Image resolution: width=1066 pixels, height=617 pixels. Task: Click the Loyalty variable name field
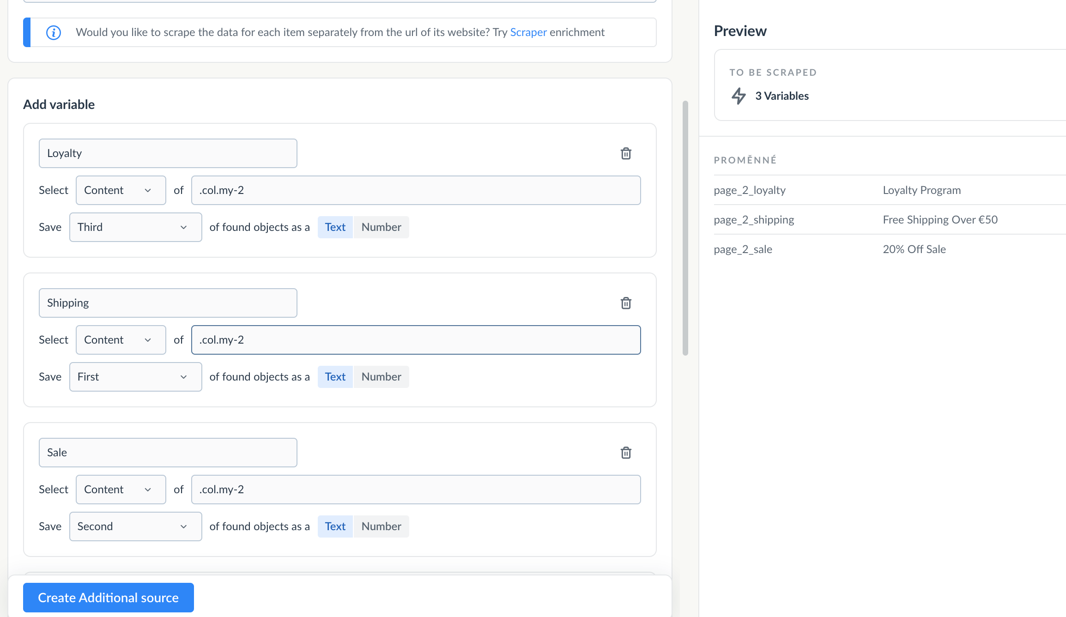click(168, 153)
